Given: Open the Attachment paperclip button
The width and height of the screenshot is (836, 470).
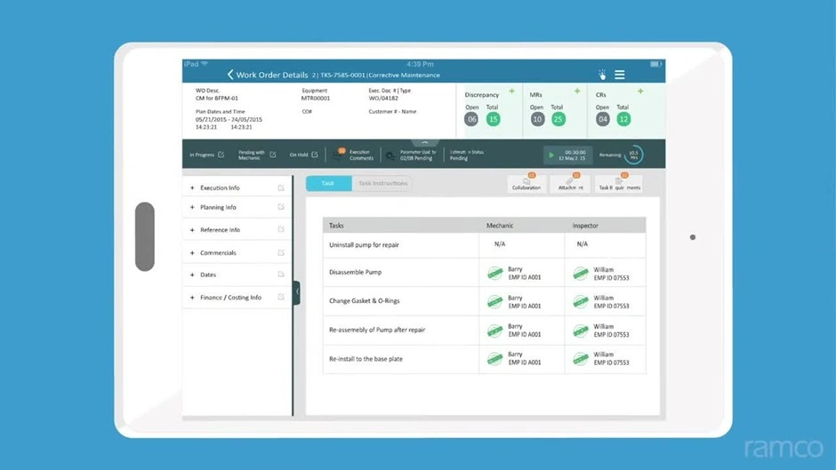Looking at the screenshot, I should coord(569,184).
